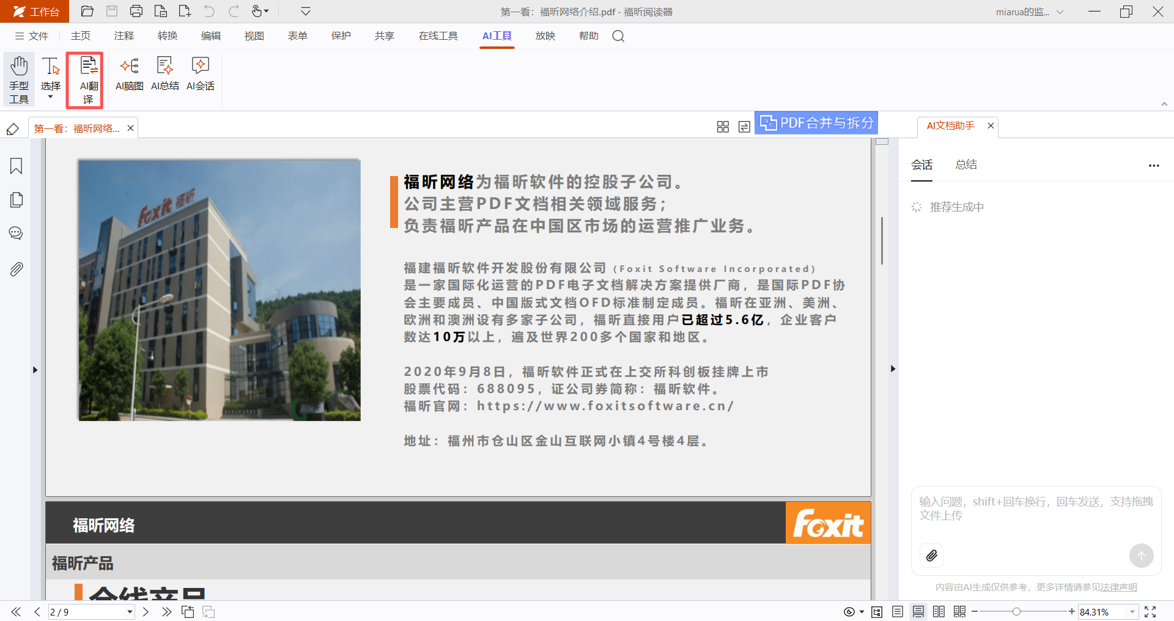Viewport: 1174px width, 621px height.
Task: Open the page number dropdown
Action: (130, 612)
